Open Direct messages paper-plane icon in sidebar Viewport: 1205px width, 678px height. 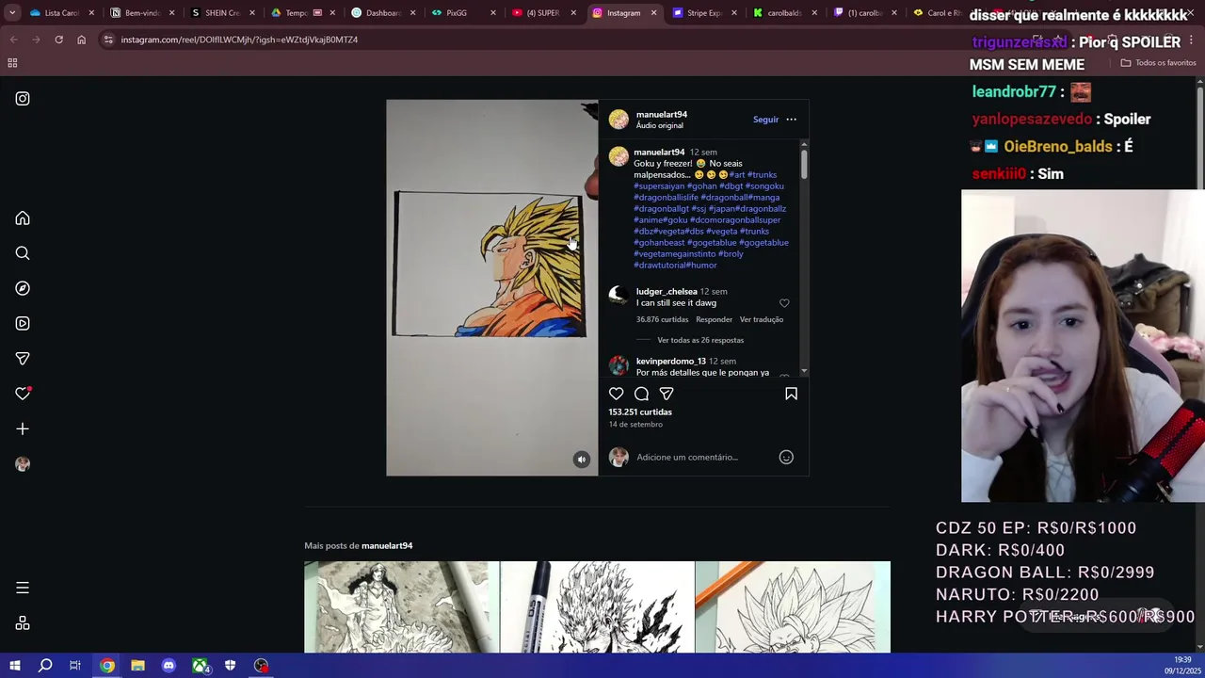[x=23, y=359]
